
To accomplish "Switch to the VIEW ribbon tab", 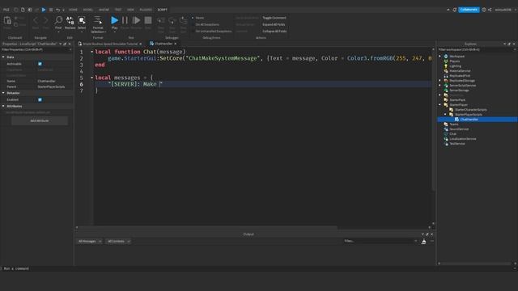I will (x=130, y=10).
